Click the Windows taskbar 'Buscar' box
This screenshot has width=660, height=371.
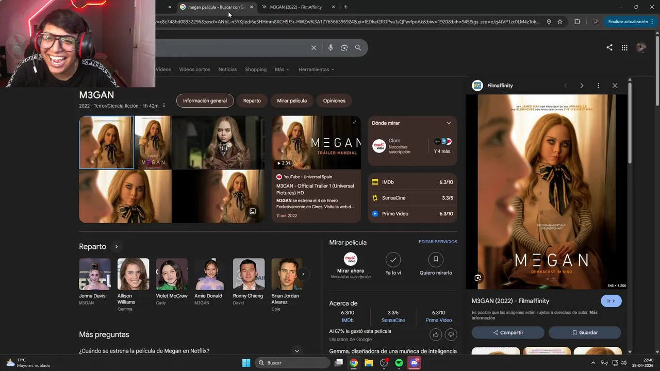(292, 363)
